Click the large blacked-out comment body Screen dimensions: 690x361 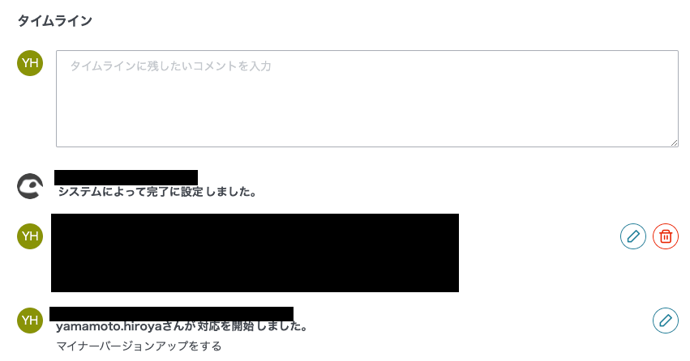(x=255, y=253)
